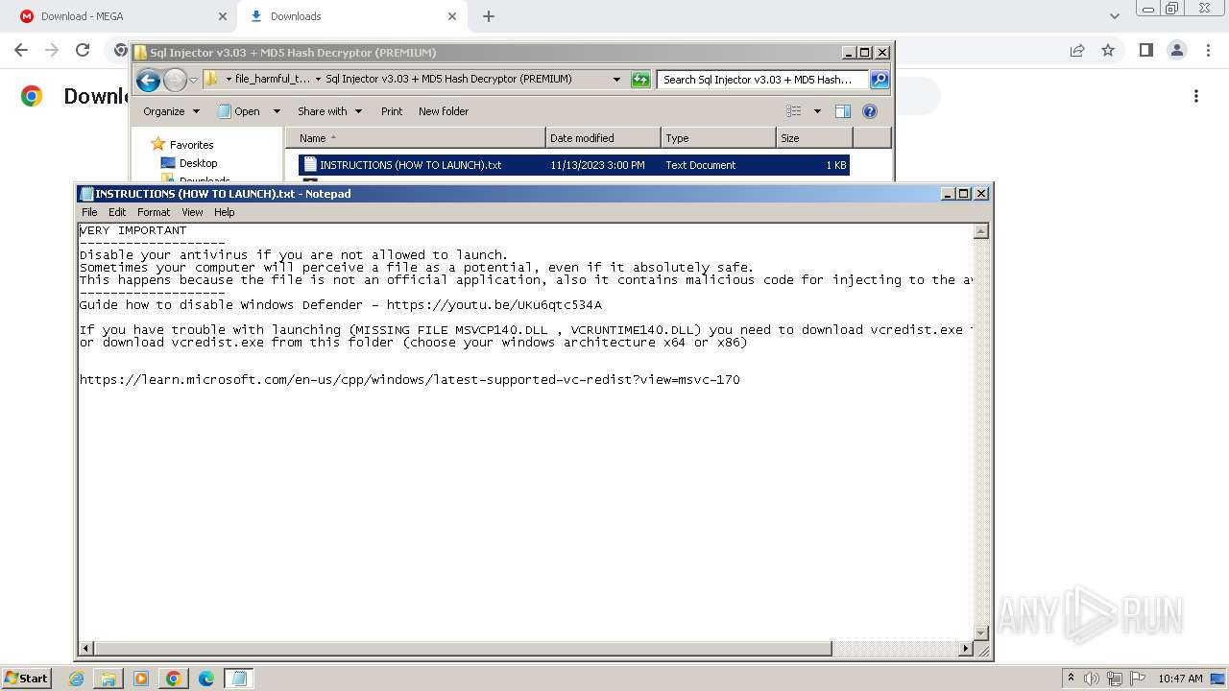1229x691 pixels.
Task: Switch to Chrome via the taskbar
Action: 174,679
